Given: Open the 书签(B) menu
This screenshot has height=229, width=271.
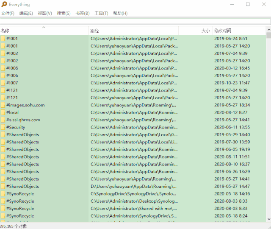Looking at the screenshot, I should (x=83, y=13).
